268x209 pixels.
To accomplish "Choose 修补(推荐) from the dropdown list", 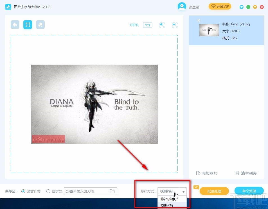I will 172,199.
